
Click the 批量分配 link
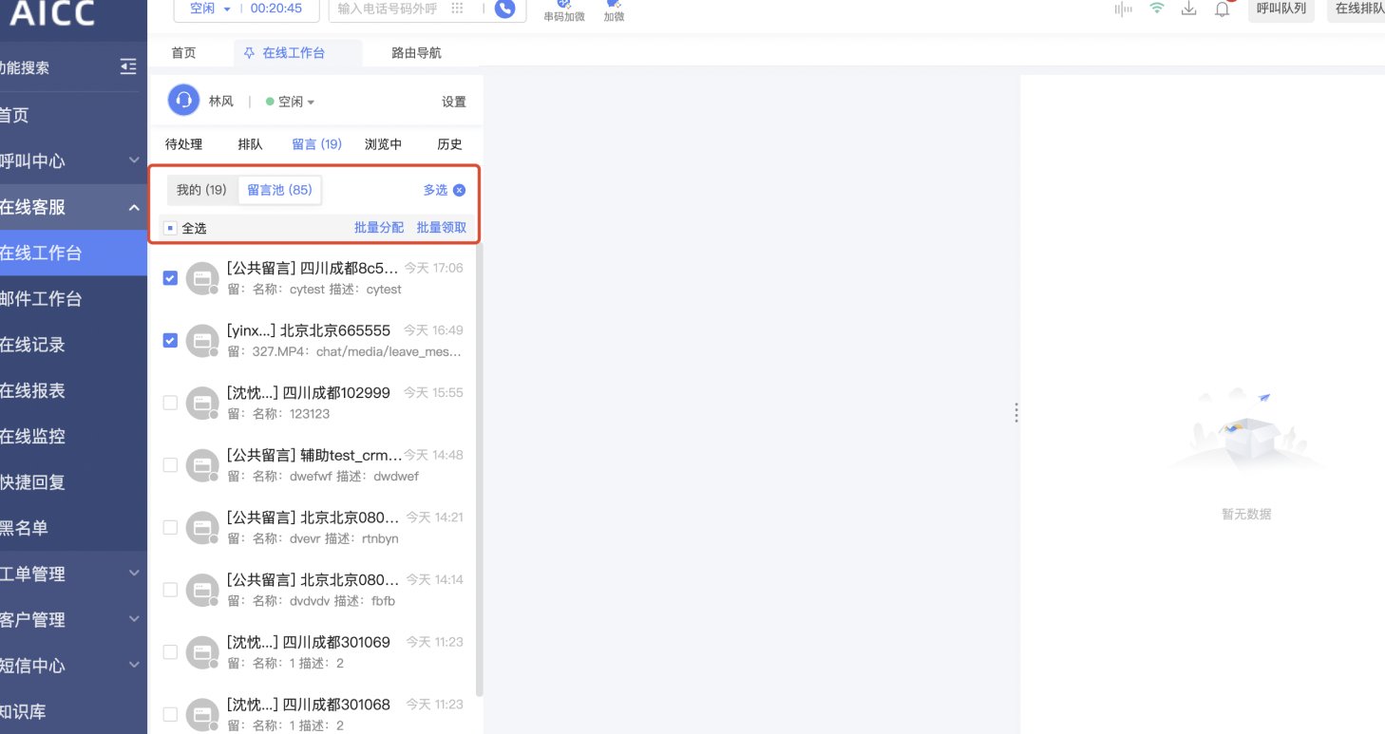coord(379,228)
